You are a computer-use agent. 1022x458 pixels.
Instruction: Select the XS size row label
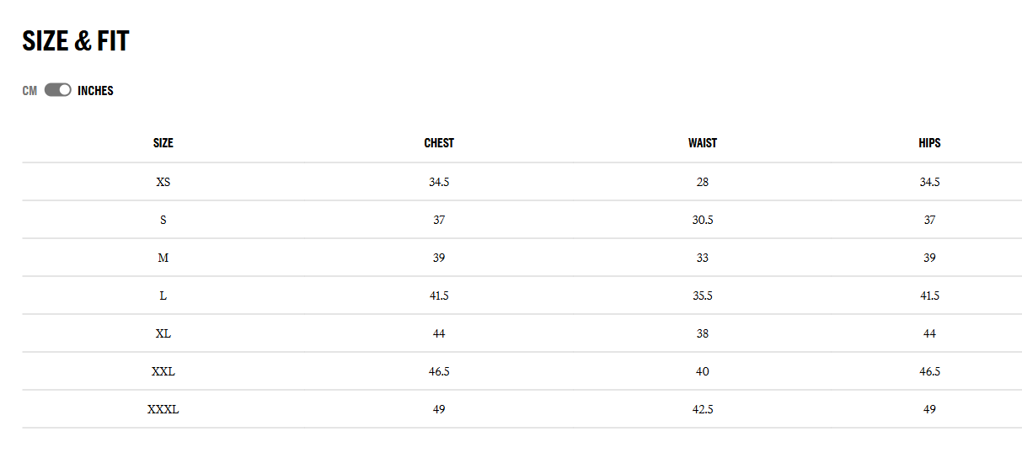pyautogui.click(x=163, y=182)
